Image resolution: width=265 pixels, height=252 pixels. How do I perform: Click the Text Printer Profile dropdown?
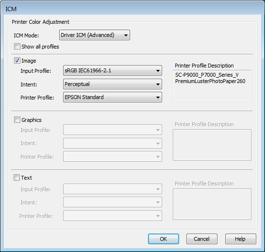click(x=113, y=216)
